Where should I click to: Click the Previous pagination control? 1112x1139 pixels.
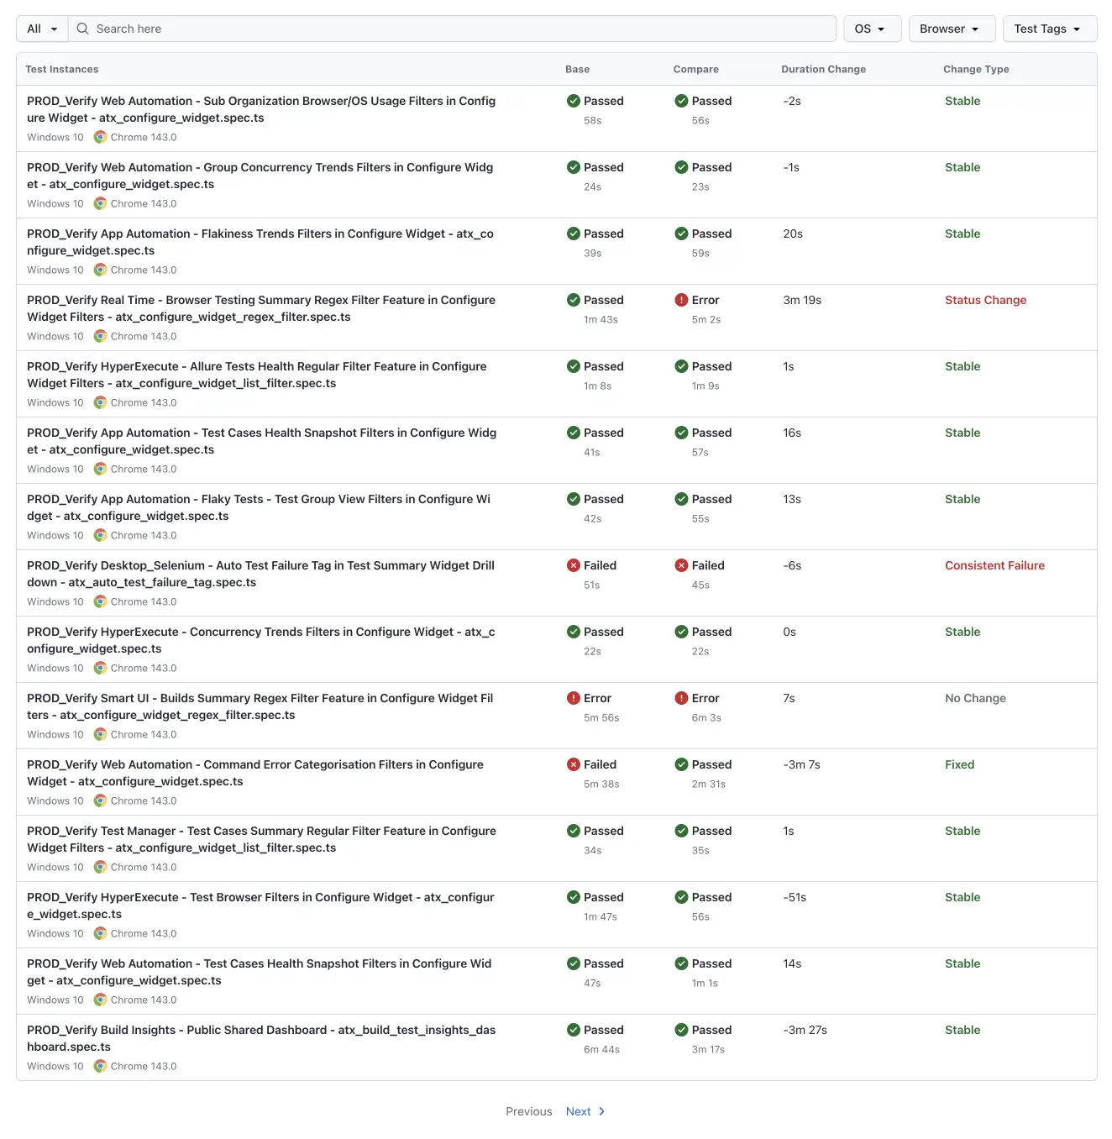528,1110
